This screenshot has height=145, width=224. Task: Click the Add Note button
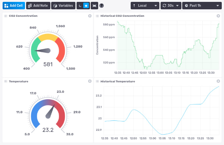(x=38, y=6)
